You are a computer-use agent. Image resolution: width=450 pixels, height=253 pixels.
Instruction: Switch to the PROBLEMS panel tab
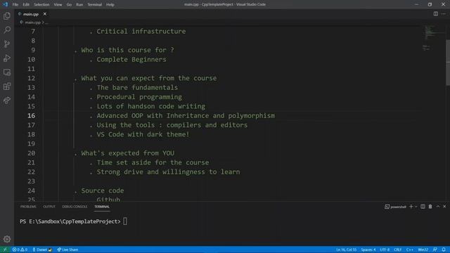click(x=28, y=207)
